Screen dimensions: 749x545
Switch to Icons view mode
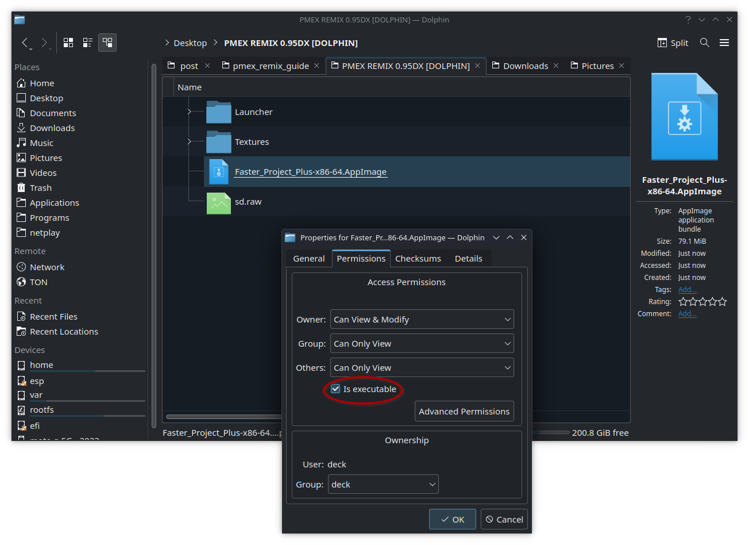click(x=68, y=43)
